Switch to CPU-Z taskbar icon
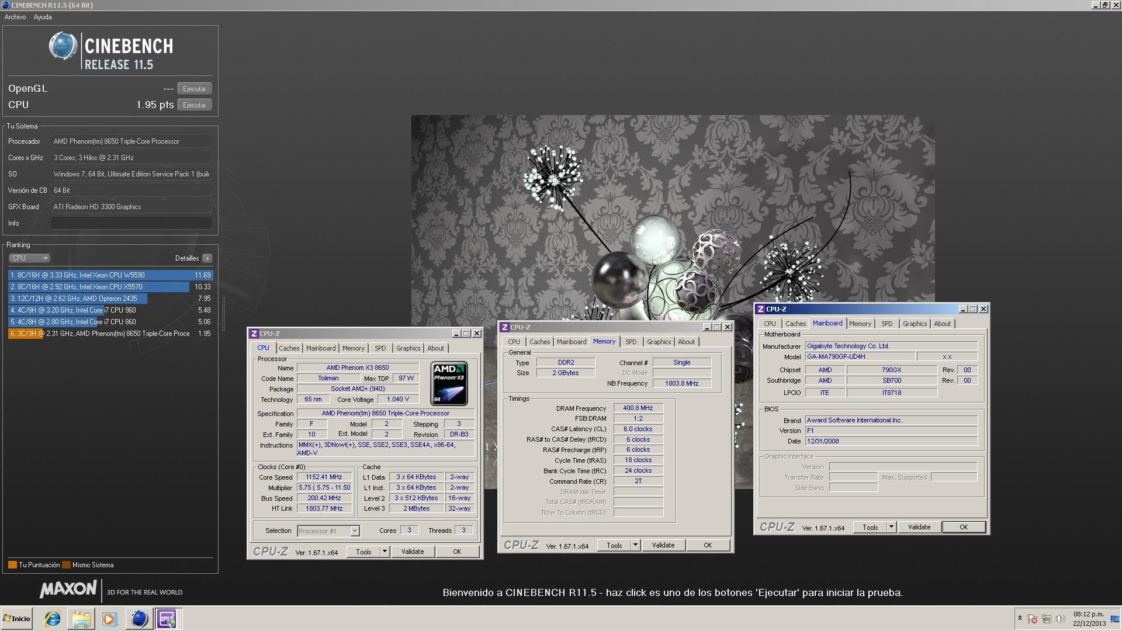1122x631 pixels. pos(167,619)
